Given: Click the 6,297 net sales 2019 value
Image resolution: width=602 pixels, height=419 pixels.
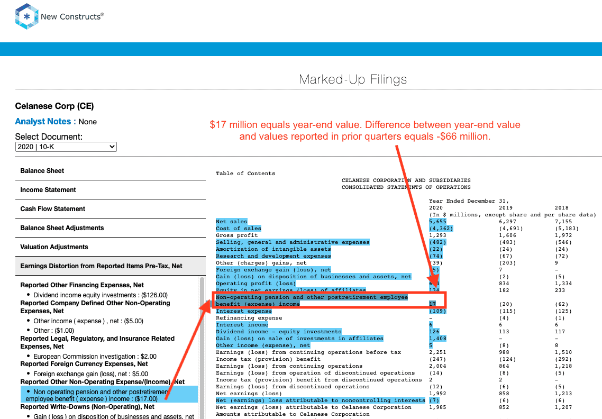Looking at the screenshot, I should pos(507,222).
